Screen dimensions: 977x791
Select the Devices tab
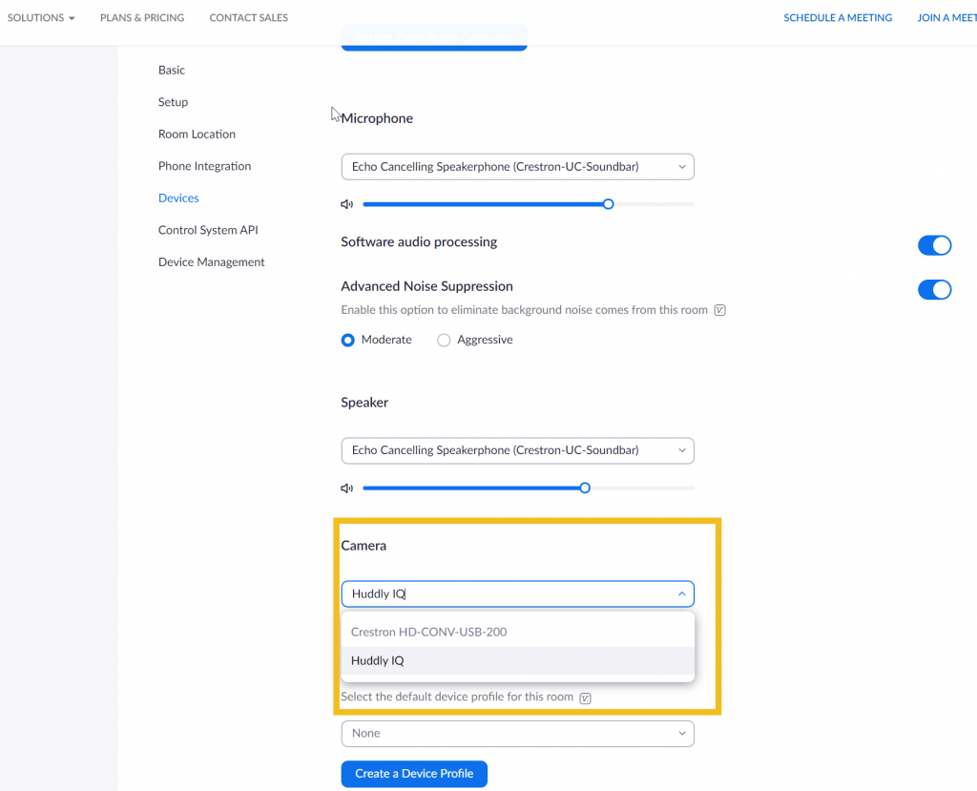178,198
